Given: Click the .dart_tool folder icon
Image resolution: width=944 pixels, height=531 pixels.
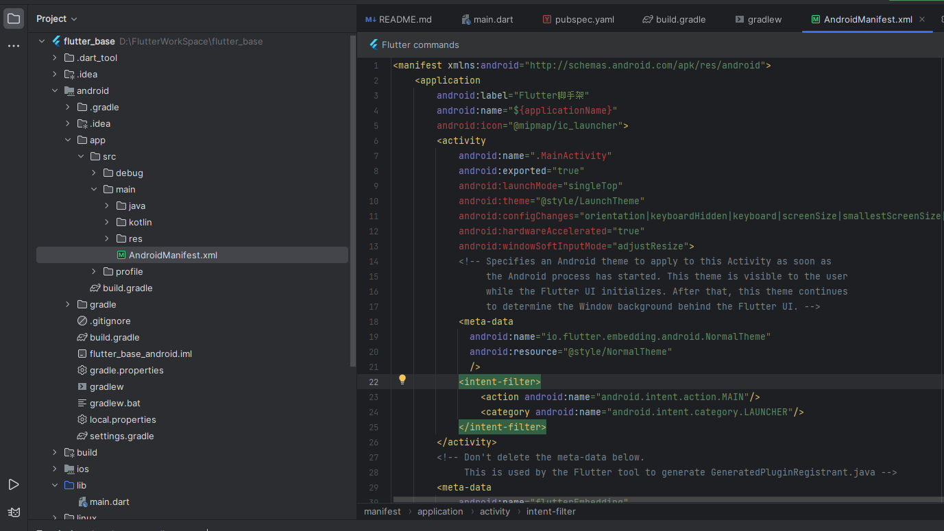Looking at the screenshot, I should (x=69, y=58).
